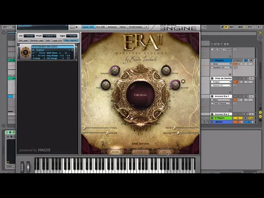Switch to the Quick Edit tab

pos(89,27)
